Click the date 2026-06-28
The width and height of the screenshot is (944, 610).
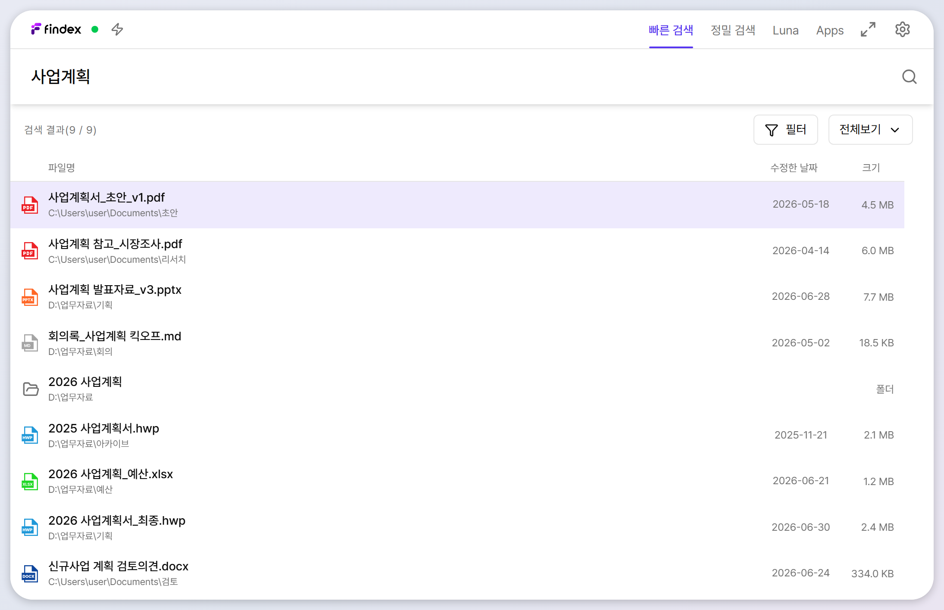800,296
